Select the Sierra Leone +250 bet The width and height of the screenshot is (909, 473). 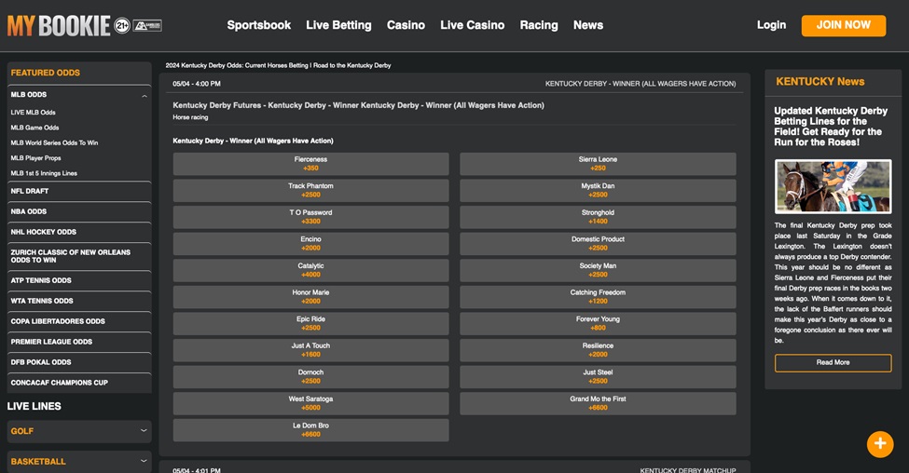coord(598,164)
